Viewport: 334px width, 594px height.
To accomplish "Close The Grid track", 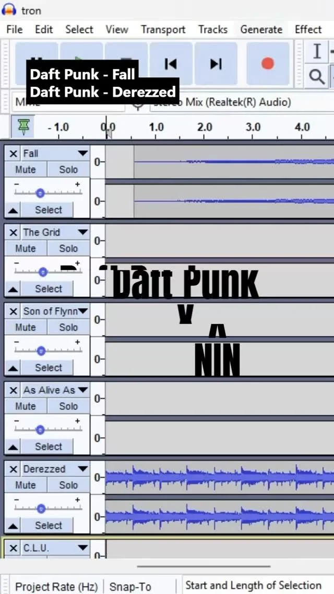I will [13, 232].
